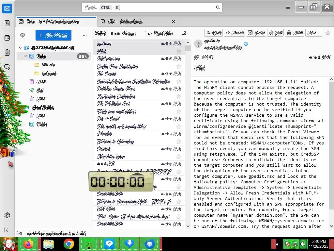Archive the open message
Screen dimensions: 334x251
point(256,33)
